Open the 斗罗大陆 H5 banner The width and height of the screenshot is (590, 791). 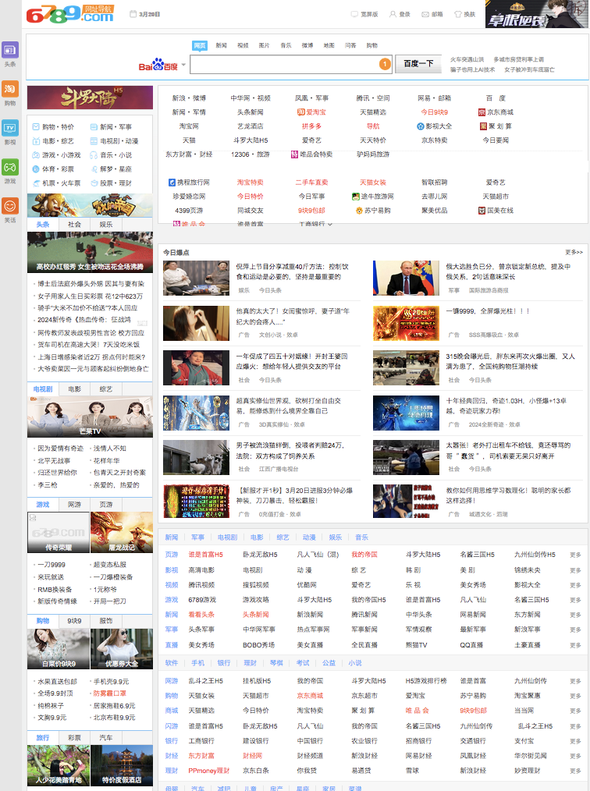(x=90, y=98)
